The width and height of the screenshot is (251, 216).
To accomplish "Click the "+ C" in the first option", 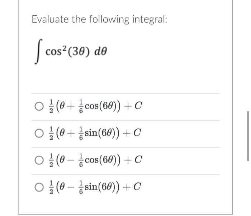I will (133, 106).
